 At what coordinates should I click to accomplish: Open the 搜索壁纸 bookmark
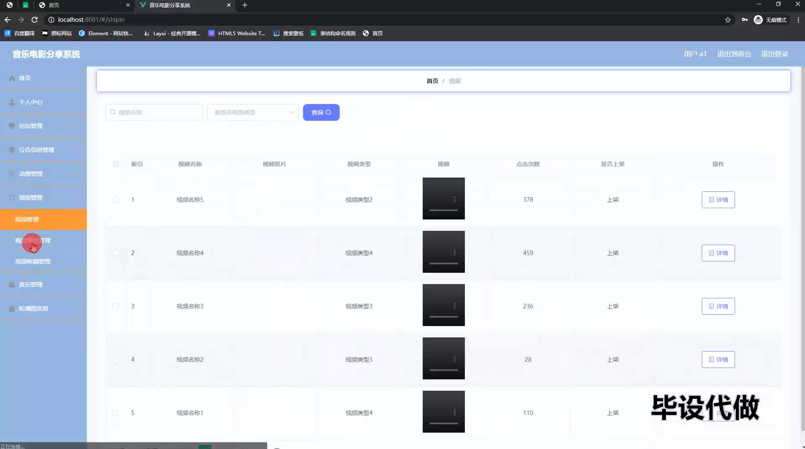288,33
